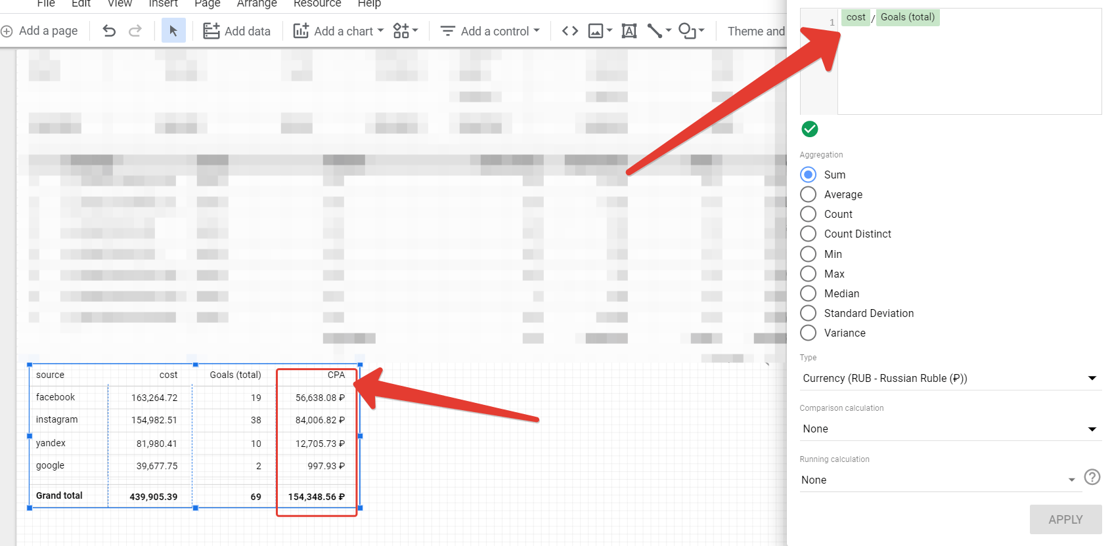Insert a URL embed with the code icon
Screen dimensions: 1112x546
(570, 31)
